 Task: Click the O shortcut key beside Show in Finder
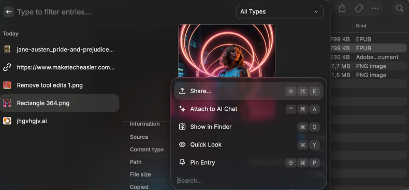click(x=314, y=127)
